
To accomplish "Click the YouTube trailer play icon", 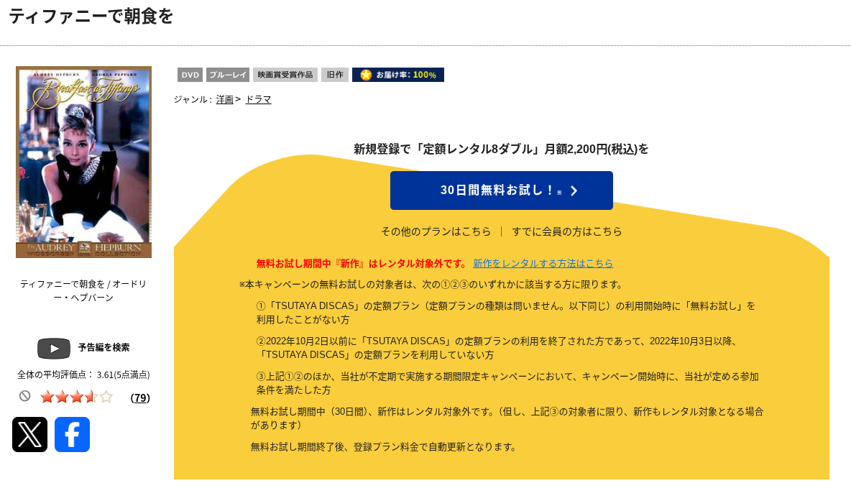I will click(54, 348).
